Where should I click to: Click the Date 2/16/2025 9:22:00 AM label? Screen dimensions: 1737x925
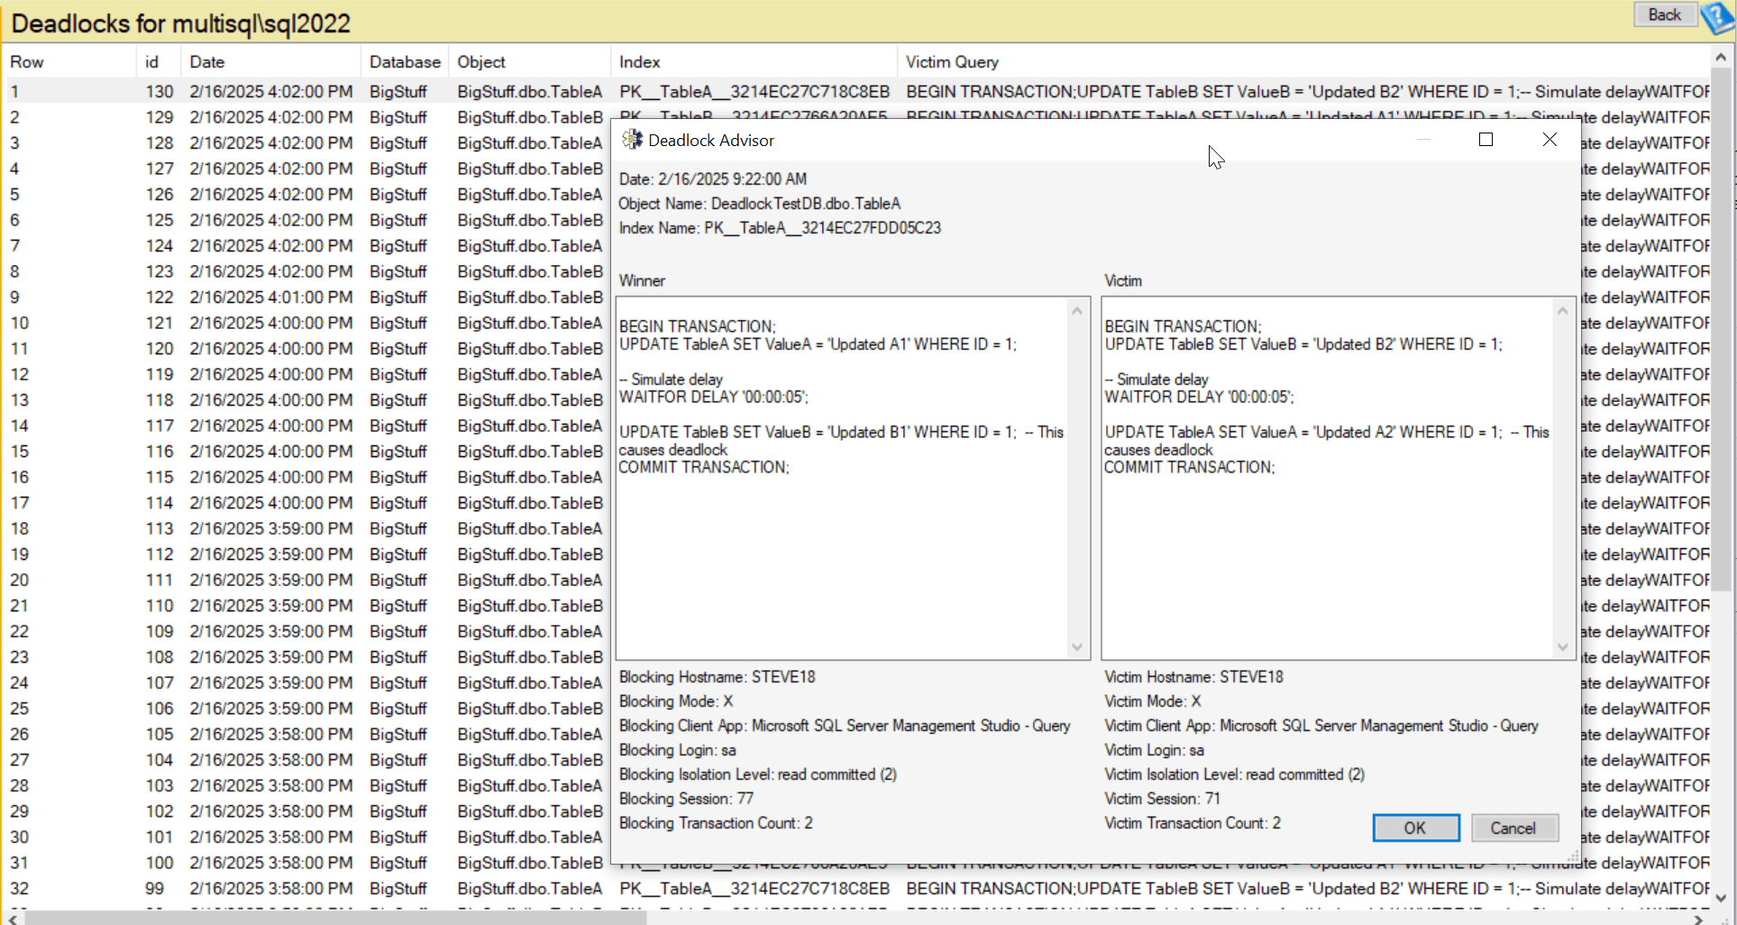[712, 179]
